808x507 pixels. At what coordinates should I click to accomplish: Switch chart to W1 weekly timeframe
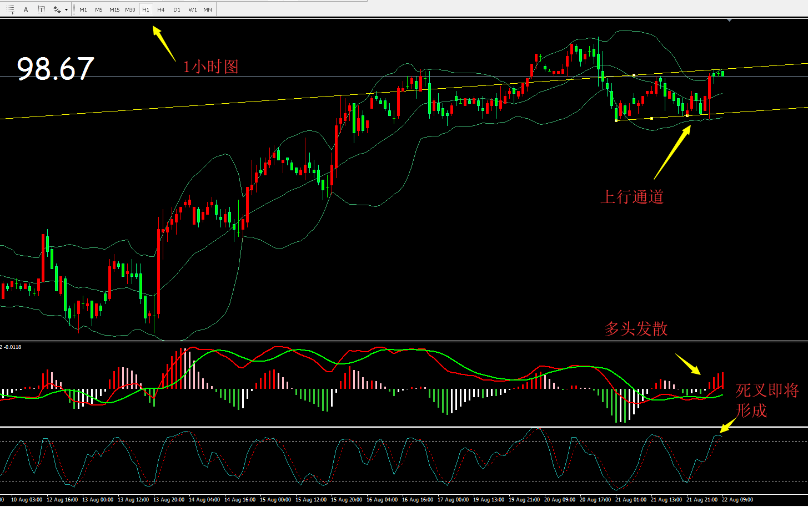[192, 9]
